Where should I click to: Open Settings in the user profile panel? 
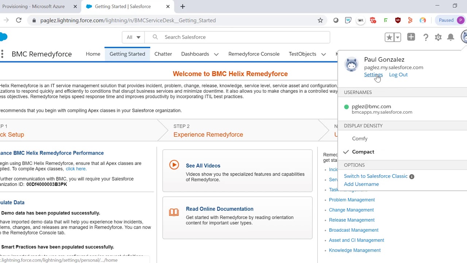pos(373,75)
